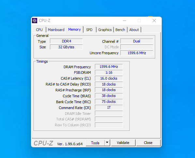This screenshot has width=195, height=158.
Task: Click the FSB:DRAM 1:16 value
Action: (x=109, y=72)
